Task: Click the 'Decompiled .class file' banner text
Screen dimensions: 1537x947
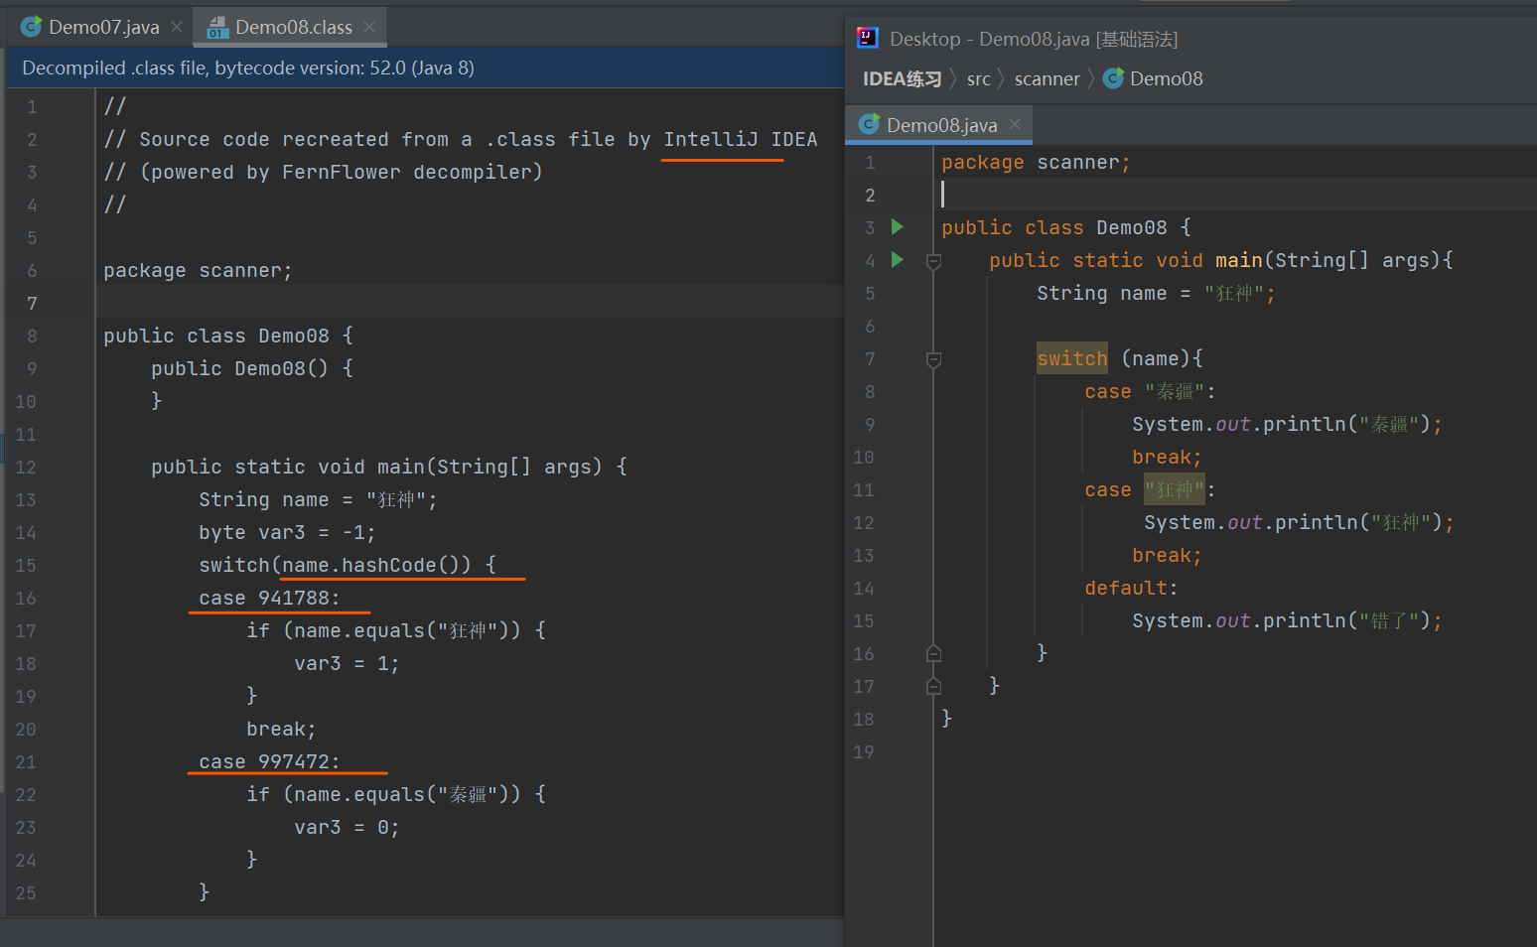Action: [x=248, y=68]
